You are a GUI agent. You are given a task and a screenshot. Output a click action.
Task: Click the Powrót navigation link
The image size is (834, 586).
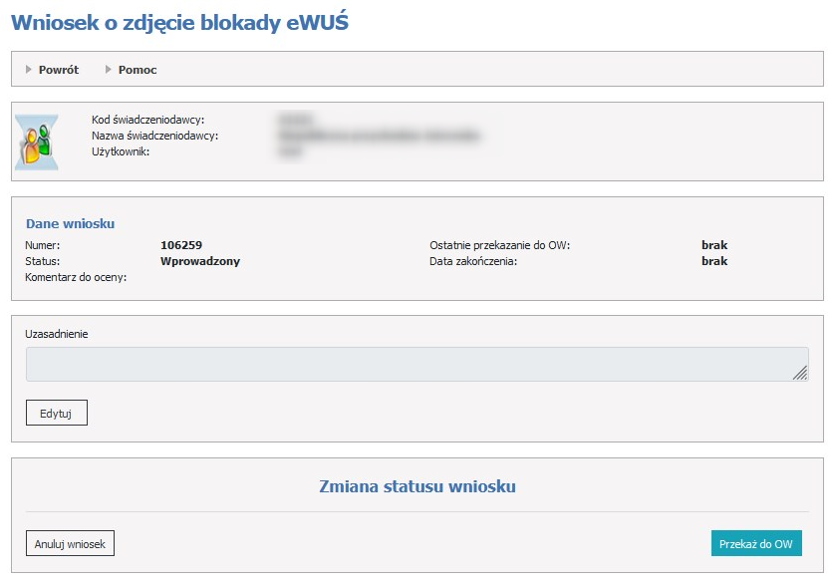coord(58,70)
